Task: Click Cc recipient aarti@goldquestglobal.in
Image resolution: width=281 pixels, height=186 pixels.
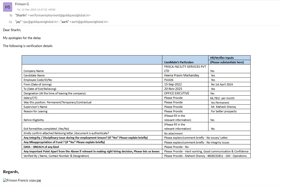Action: (x=89, y=22)
